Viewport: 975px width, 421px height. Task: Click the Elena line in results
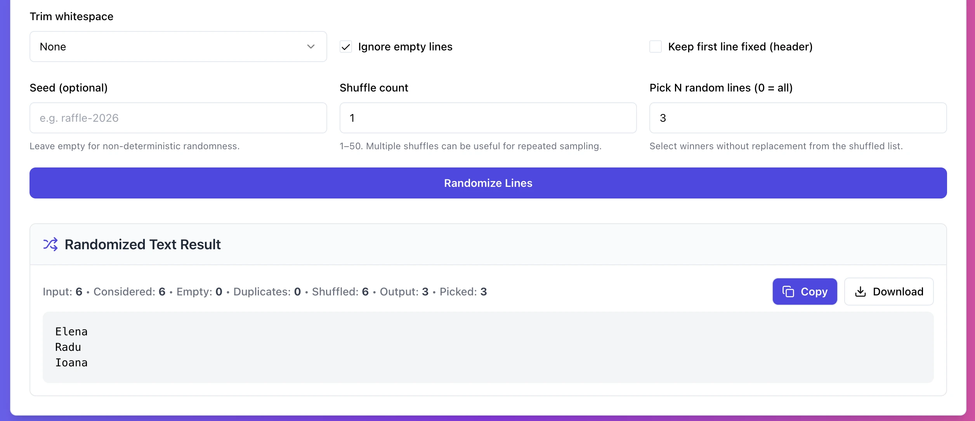71,331
